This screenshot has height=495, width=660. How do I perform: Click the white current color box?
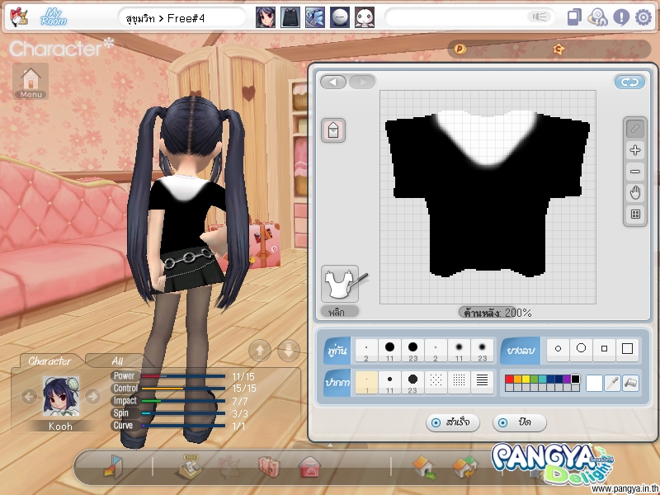(594, 383)
